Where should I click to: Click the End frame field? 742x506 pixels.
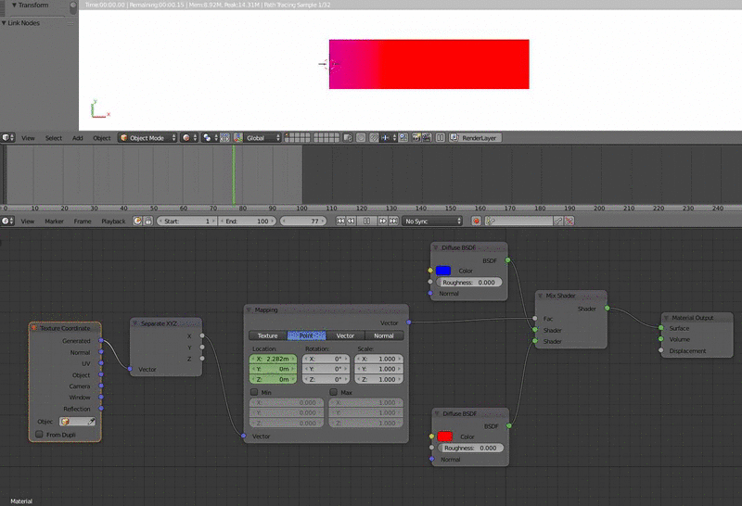tap(248, 221)
